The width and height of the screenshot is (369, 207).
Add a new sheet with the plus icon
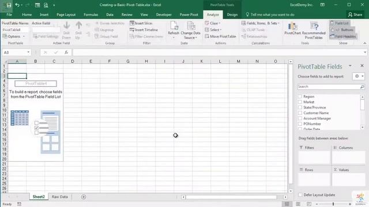[84, 197]
